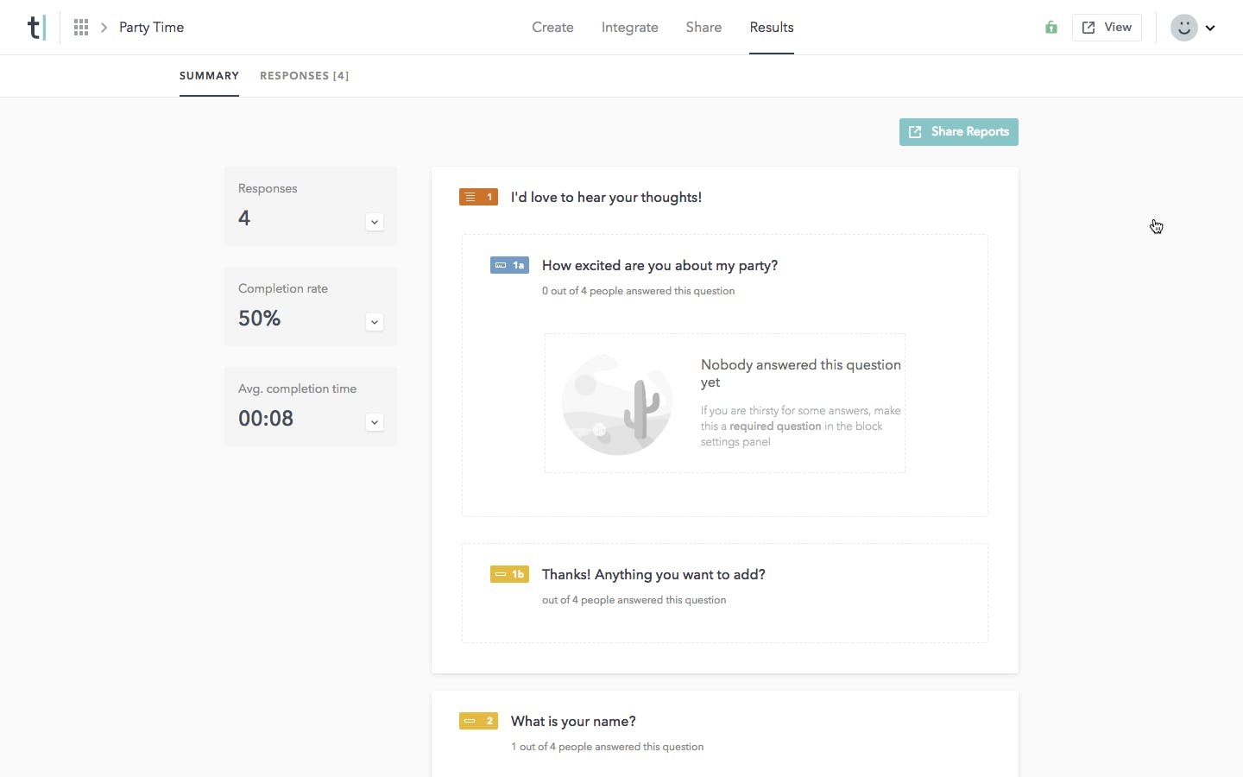Open the apps grid icon

81,28
